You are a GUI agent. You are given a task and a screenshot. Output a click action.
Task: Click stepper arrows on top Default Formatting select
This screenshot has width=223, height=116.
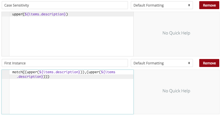[x=189, y=5]
